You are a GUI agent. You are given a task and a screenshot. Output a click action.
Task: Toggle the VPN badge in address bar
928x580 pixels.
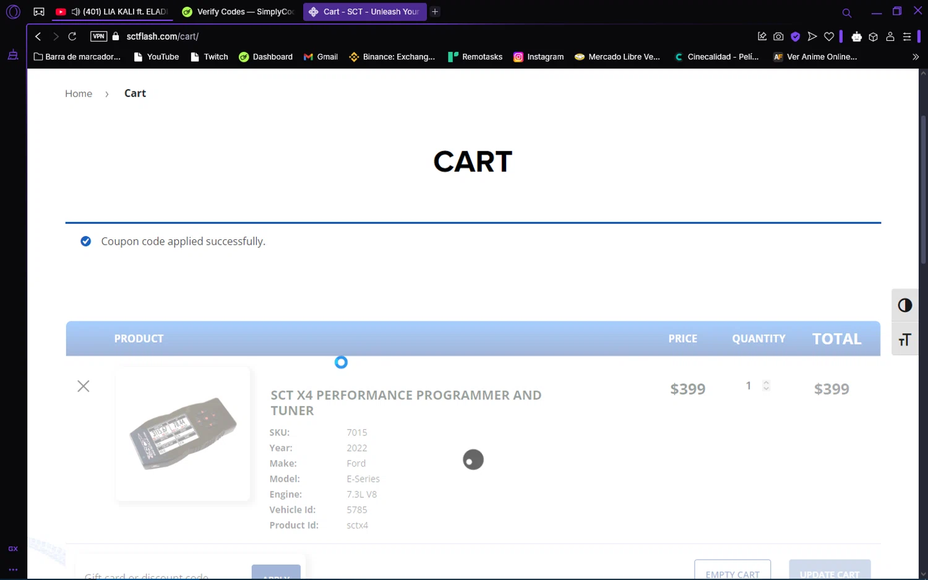[x=98, y=36]
